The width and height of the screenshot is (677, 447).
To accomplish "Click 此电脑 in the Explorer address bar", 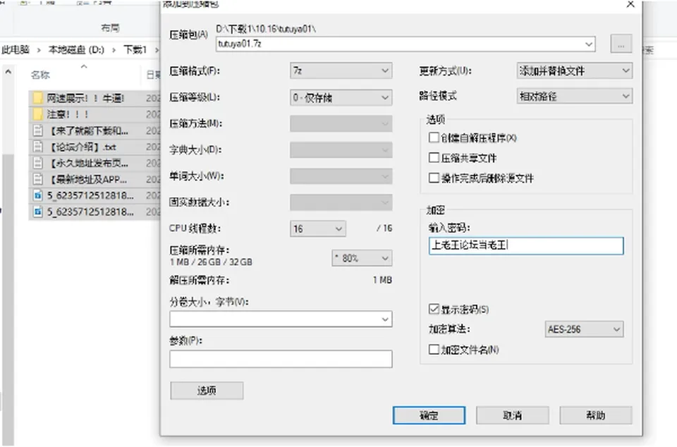I will pyautogui.click(x=16, y=49).
